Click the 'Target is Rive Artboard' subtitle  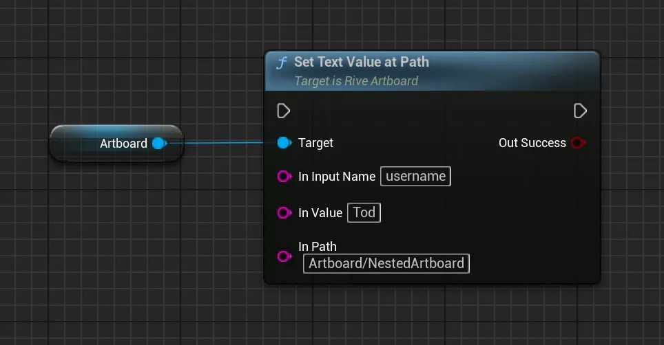pyautogui.click(x=356, y=80)
